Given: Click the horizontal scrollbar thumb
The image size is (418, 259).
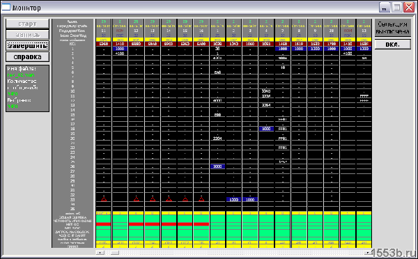Looking at the screenshot, I should [115, 252].
